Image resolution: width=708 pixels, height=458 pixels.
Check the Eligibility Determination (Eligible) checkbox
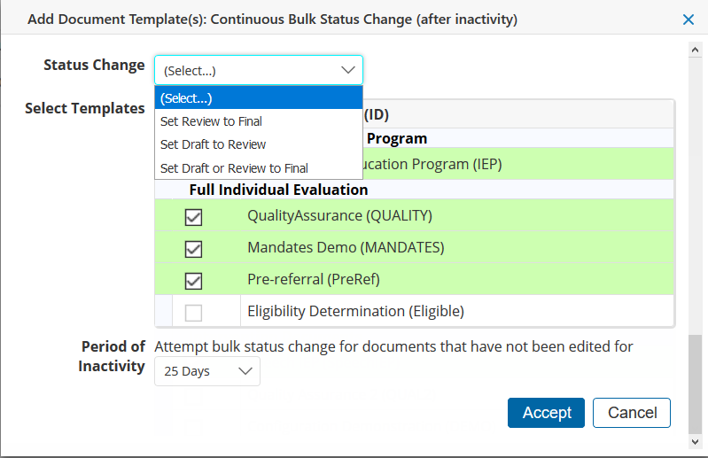(x=193, y=313)
